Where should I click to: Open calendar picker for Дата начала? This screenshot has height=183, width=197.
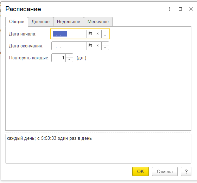[x=90, y=34]
